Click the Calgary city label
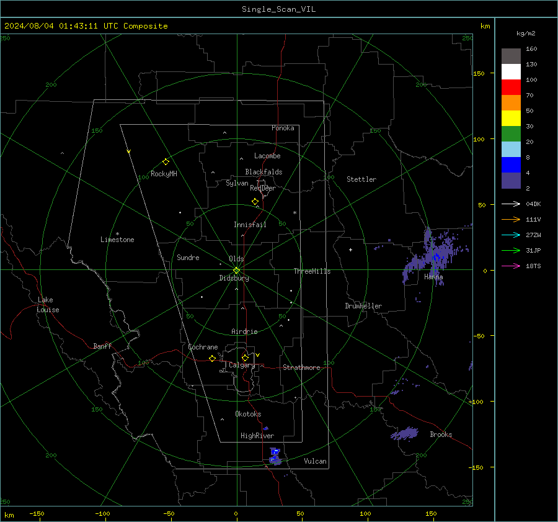Image resolution: width=558 pixels, height=522 pixels. 242,365
